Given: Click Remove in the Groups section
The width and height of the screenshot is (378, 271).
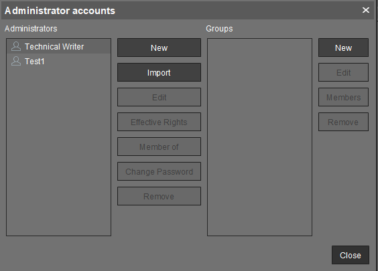Looking at the screenshot, I should (x=344, y=122).
